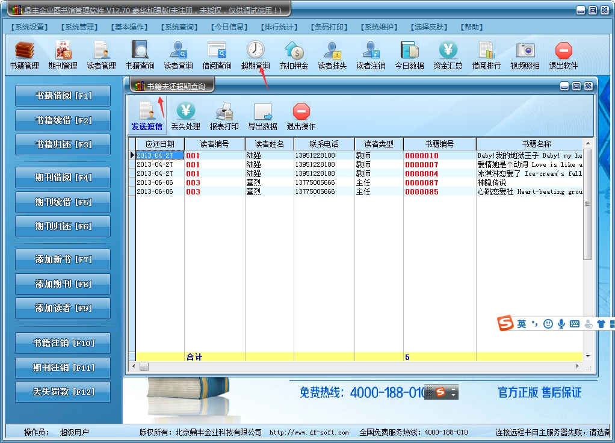Click 书籍借阅 [F1] button

click(63, 96)
